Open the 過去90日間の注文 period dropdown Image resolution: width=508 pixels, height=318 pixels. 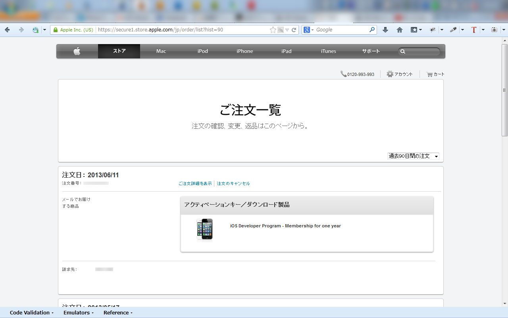click(x=413, y=156)
